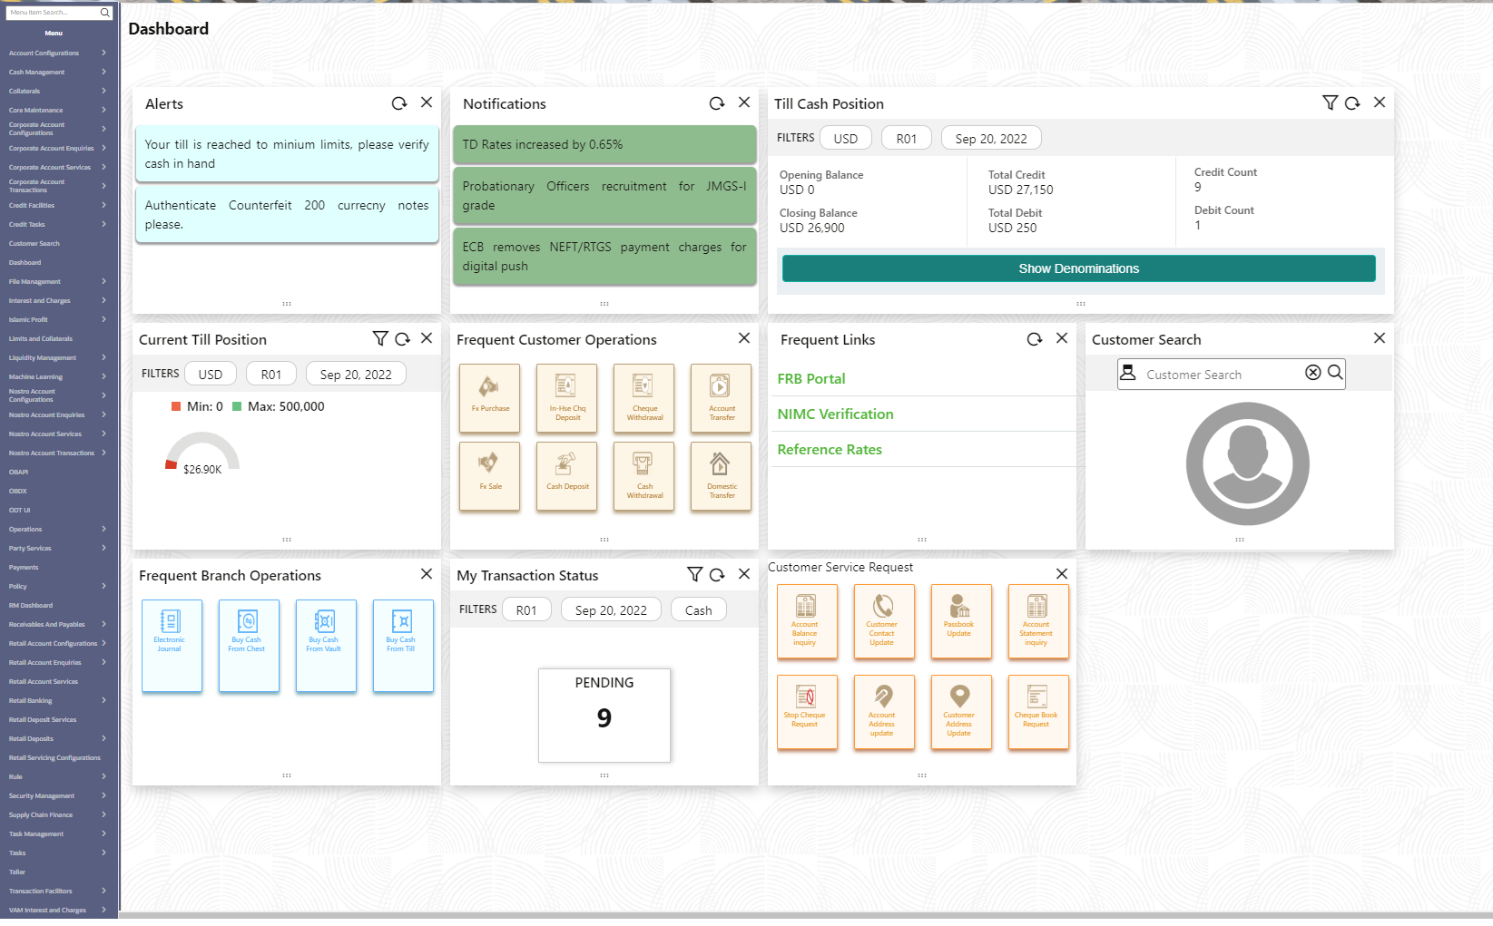Open Account Transfer operation tile

722,399
